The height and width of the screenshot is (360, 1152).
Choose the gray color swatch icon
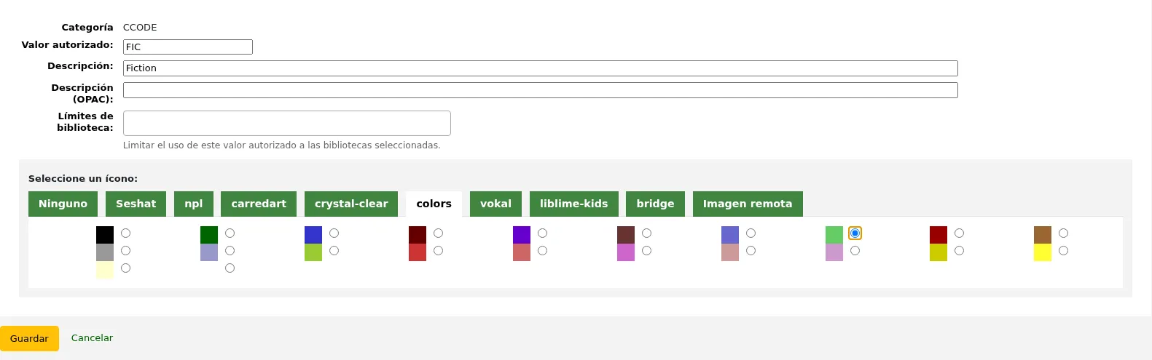[105, 252]
